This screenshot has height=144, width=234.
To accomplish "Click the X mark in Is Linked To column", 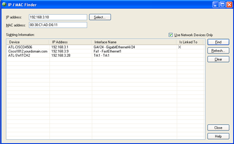I will (179, 47).
